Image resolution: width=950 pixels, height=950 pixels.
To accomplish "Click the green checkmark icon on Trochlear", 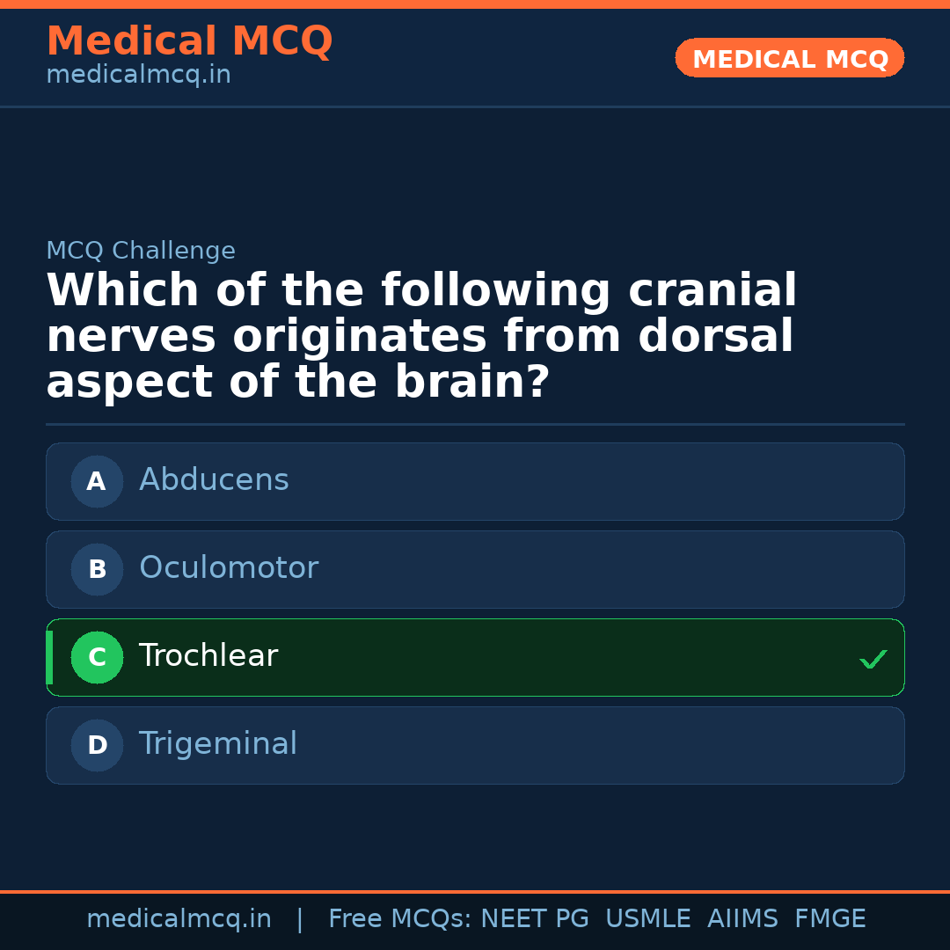I will (873, 658).
